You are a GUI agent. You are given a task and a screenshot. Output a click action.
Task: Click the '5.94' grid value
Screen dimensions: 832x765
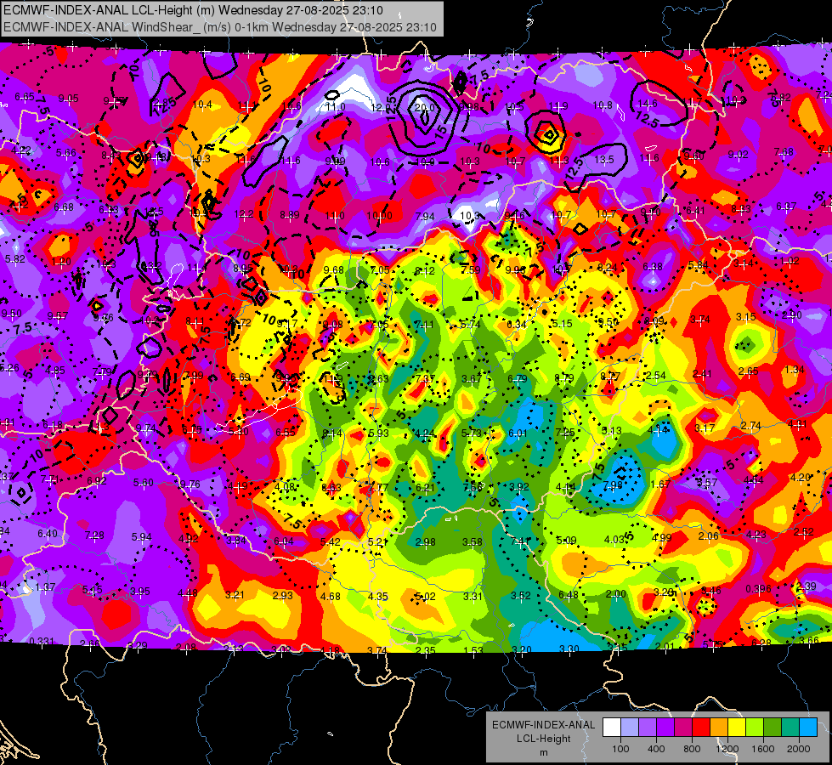[142, 536]
